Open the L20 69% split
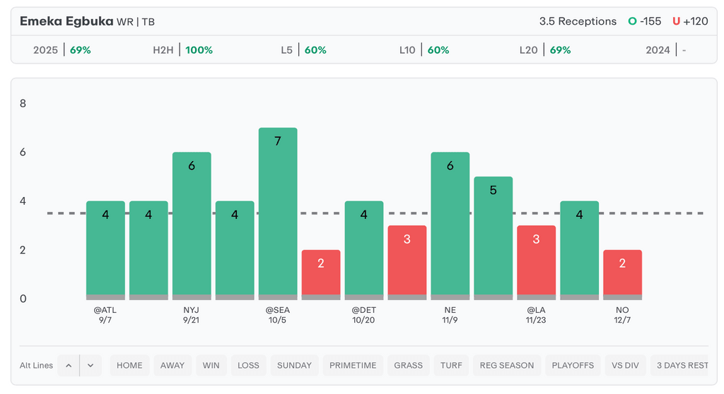The height and width of the screenshot is (394, 724). 545,50
